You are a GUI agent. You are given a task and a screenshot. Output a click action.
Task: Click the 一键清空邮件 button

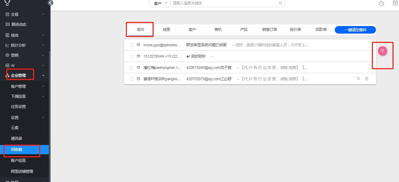pos(355,30)
